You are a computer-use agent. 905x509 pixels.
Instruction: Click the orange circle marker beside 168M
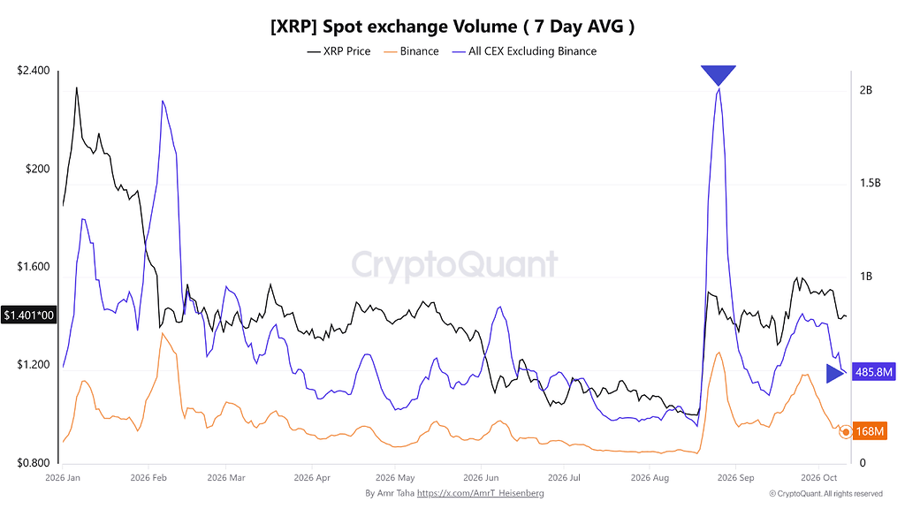[x=846, y=431]
